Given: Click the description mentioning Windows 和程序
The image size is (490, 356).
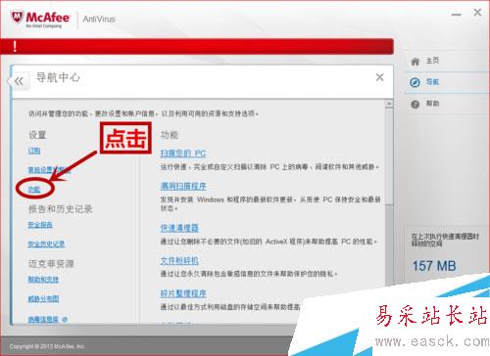Looking at the screenshot, I should (x=270, y=203).
